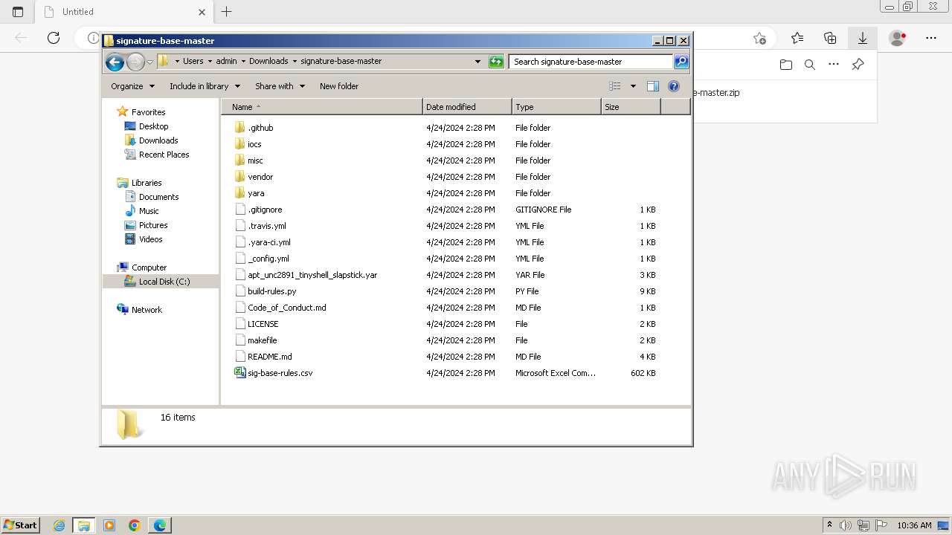
Task: Select the vendor folder
Action: [260, 177]
